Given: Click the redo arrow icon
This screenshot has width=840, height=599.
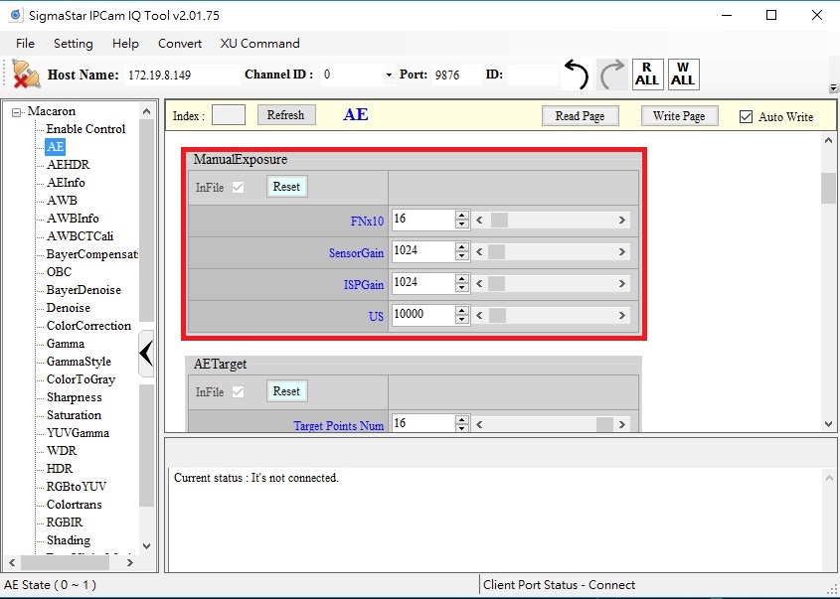Looking at the screenshot, I should coord(611,75).
